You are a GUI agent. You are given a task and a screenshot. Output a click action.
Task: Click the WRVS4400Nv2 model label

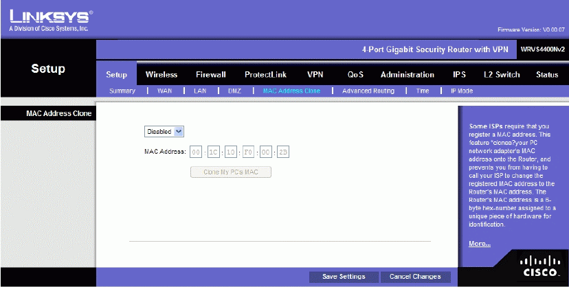pyautogui.click(x=542, y=49)
